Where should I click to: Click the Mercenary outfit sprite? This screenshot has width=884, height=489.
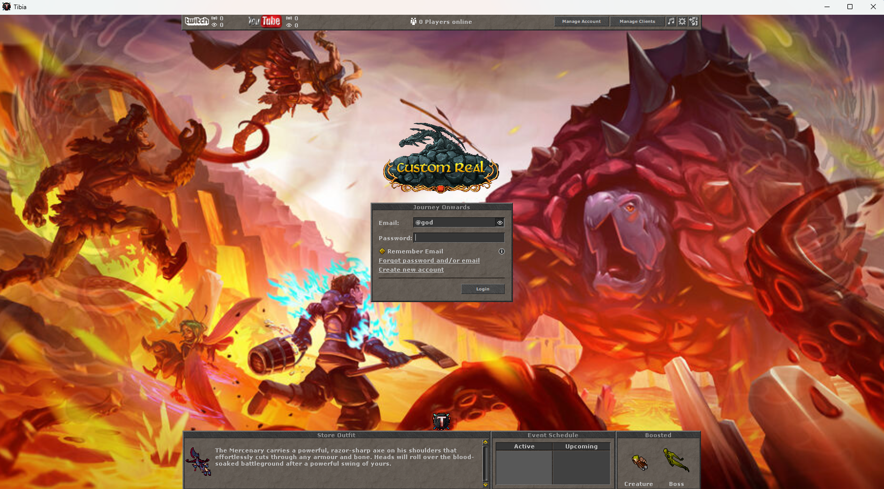[199, 461]
